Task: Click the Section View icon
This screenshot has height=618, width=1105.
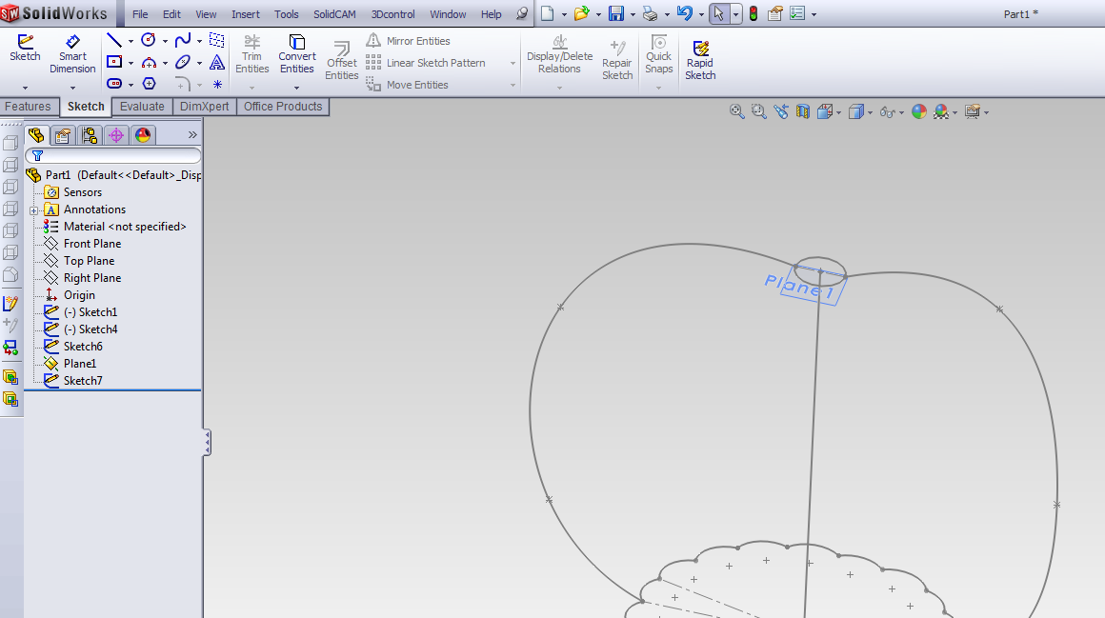Action: (803, 111)
